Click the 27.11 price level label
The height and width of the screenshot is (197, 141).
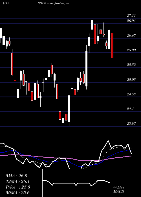[131, 15]
